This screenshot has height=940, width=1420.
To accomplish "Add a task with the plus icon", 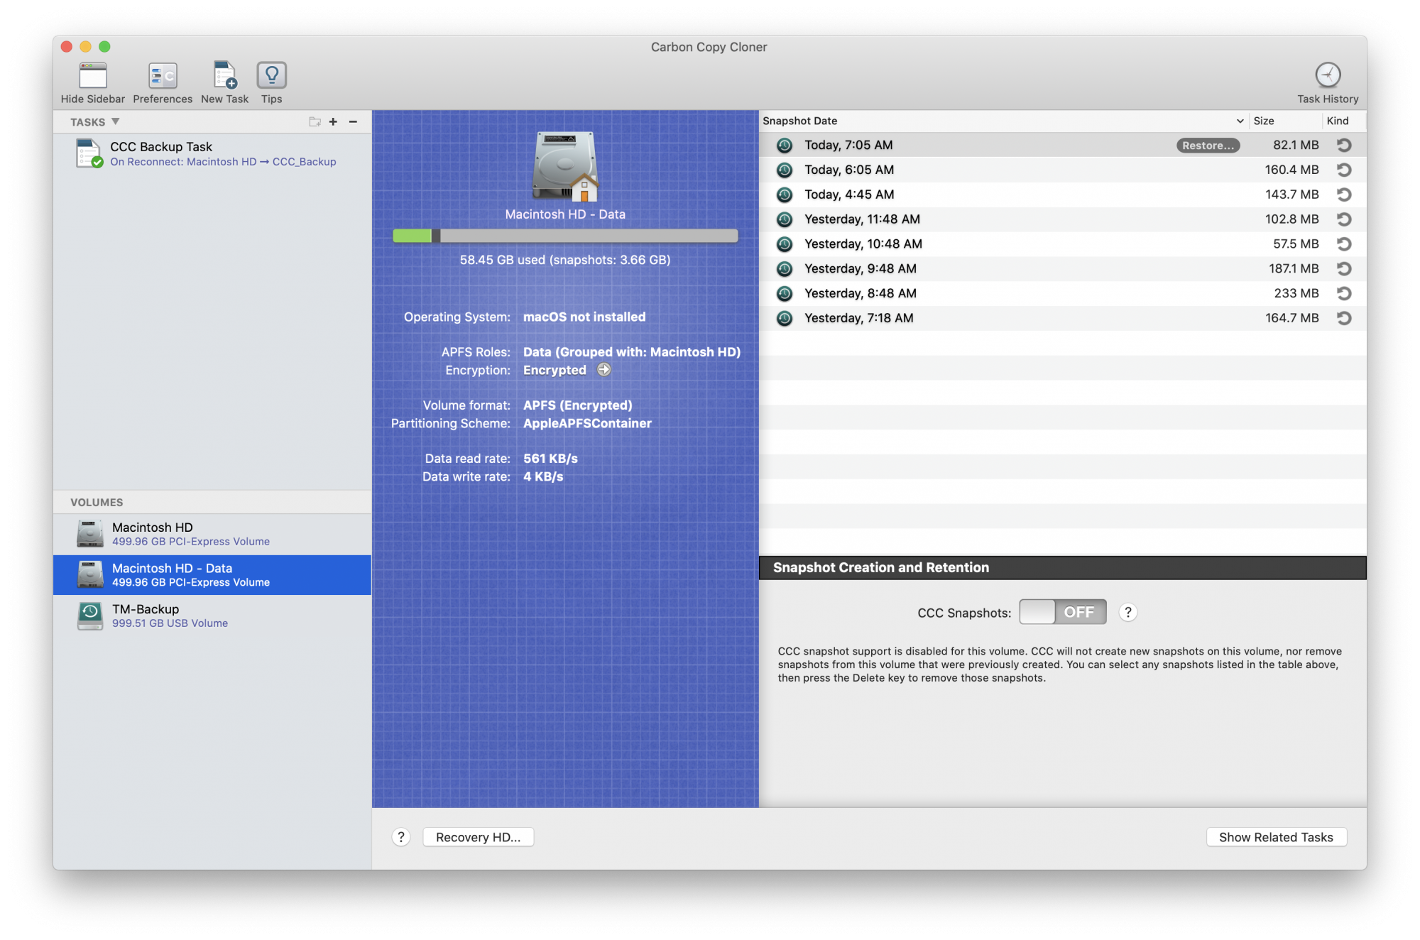I will [x=333, y=122].
